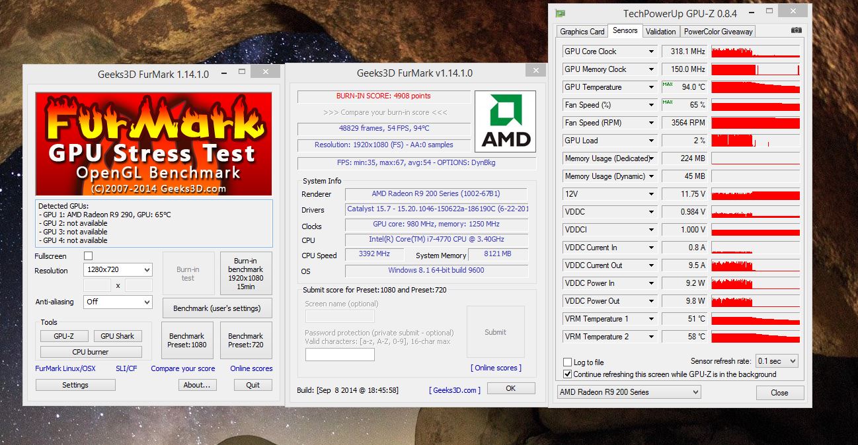Image resolution: width=858 pixels, height=445 pixels.
Task: Expand the 12V sensor dropdown
Action: tap(652, 194)
